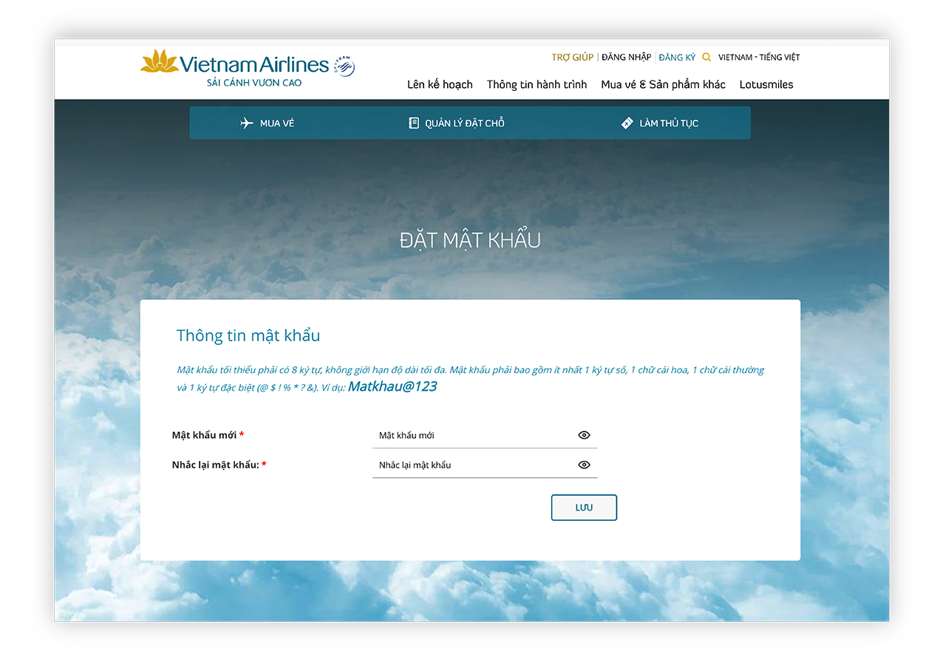Click the Đăng nhập link
Image resolution: width=943 pixels, height=656 pixels.
(x=626, y=58)
